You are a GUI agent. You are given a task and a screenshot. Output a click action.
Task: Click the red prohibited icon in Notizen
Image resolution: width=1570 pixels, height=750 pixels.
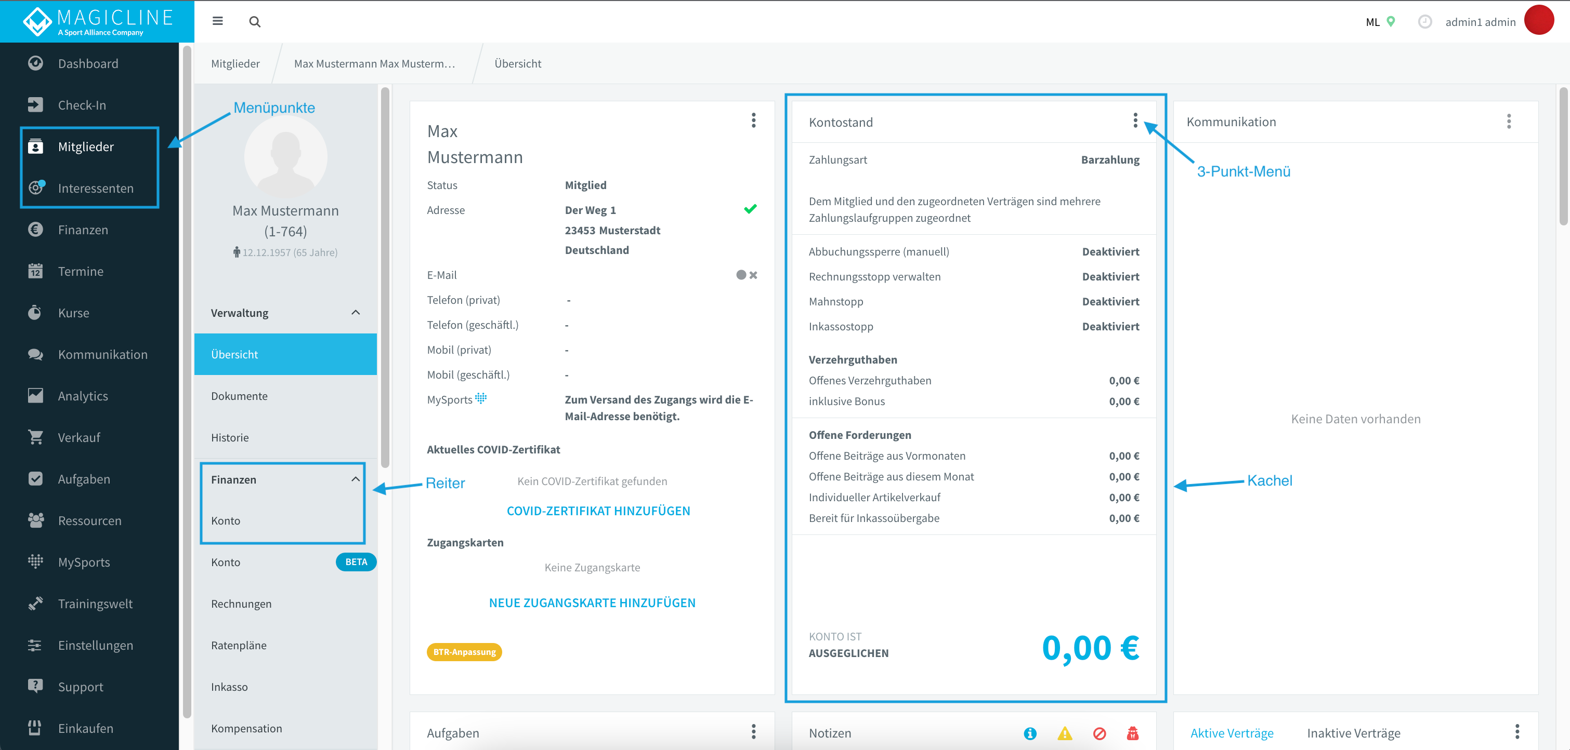click(x=1099, y=733)
